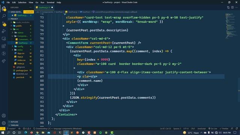Open Task View on the taskbar

(x=19, y=133)
